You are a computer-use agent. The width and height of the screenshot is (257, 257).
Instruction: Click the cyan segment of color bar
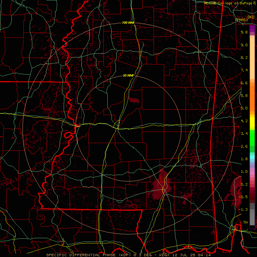click(252, 157)
